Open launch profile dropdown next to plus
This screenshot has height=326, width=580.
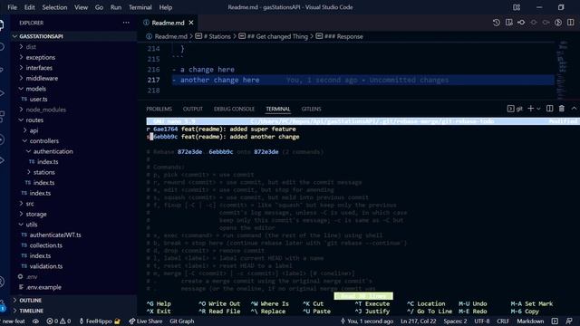point(538,109)
